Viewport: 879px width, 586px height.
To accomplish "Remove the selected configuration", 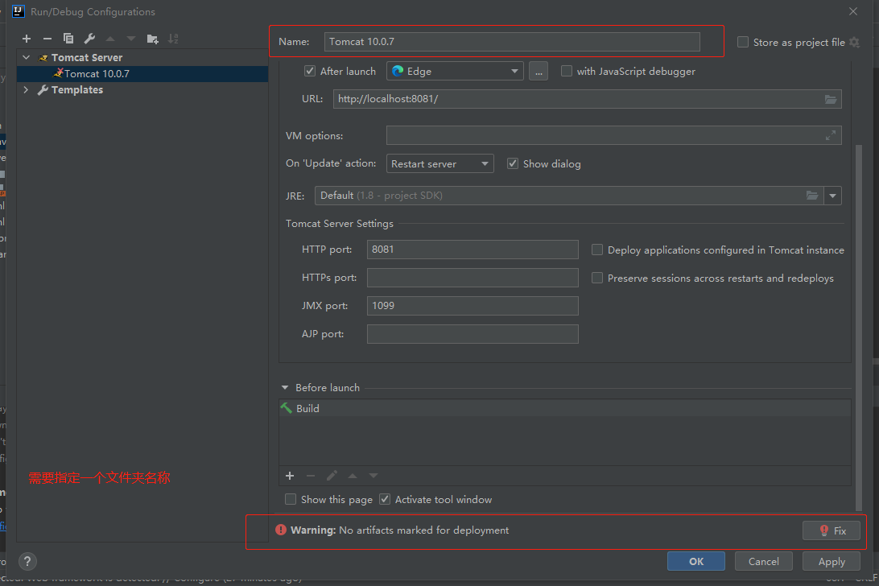I will (x=47, y=39).
